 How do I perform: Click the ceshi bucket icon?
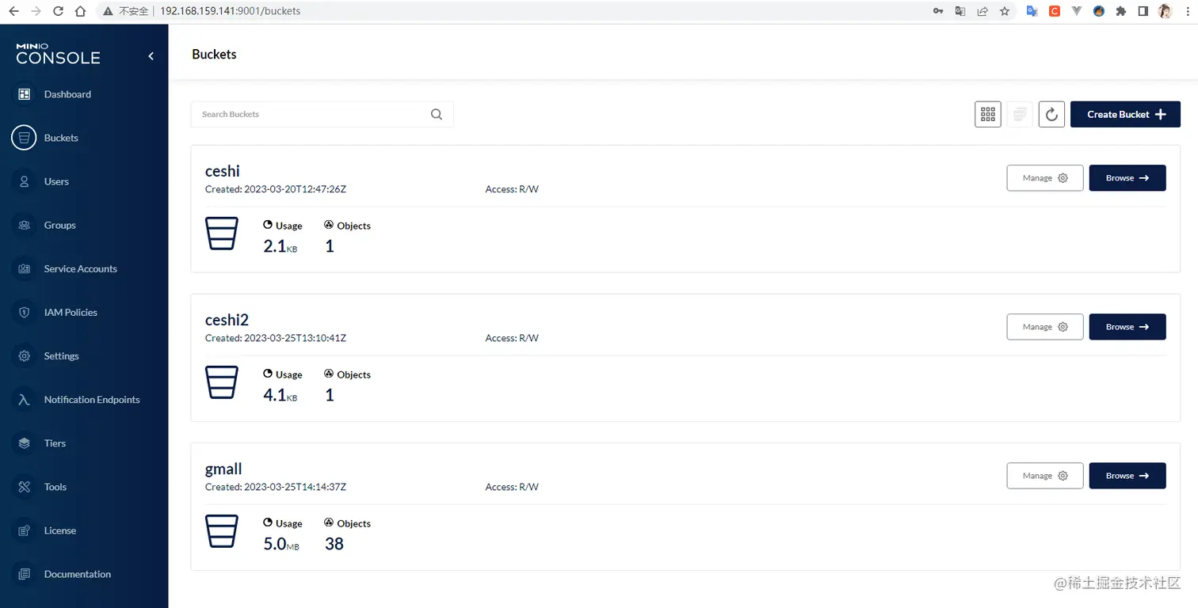222,234
